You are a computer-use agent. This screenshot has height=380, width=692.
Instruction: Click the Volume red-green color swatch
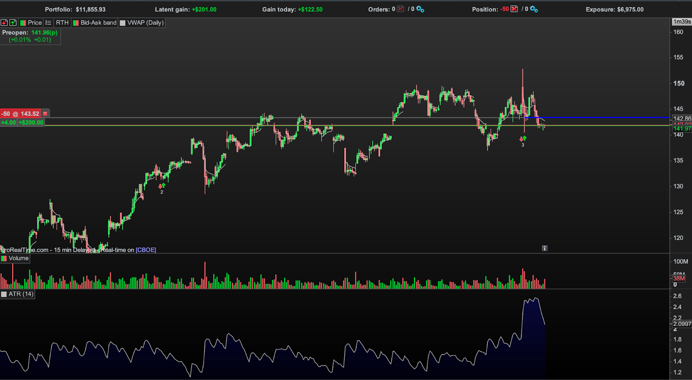[4, 258]
